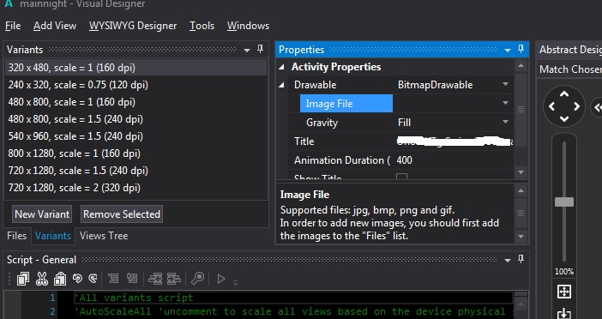Select variant 720 x 1280, scale = 2
The height and width of the screenshot is (319, 602).
tap(135, 188)
